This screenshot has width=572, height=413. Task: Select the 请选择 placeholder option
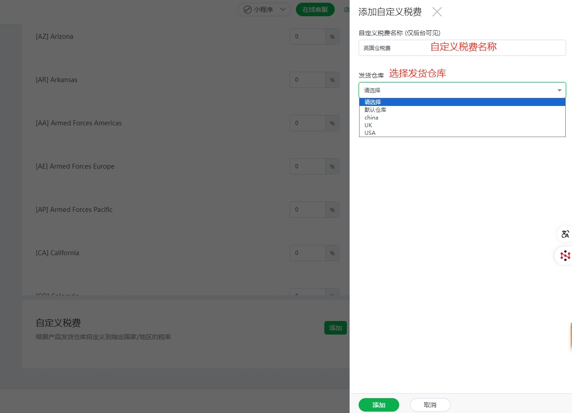(x=373, y=102)
